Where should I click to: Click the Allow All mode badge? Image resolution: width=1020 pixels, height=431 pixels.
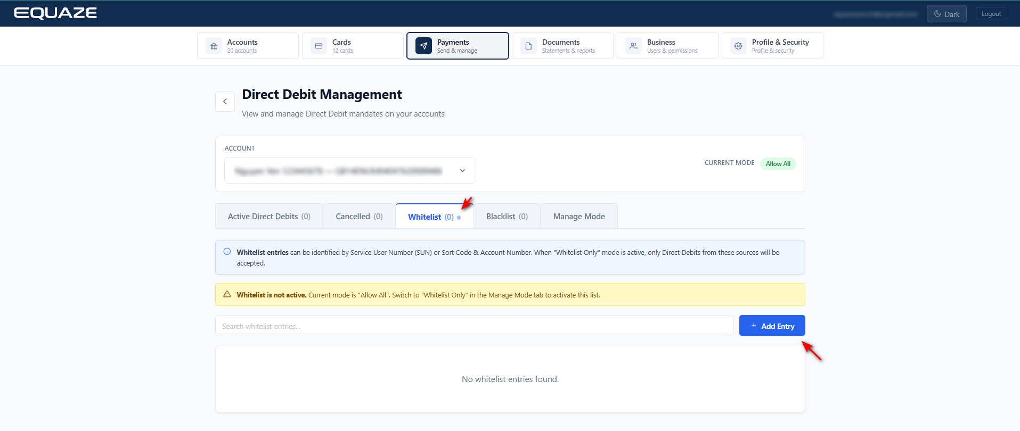[x=778, y=164]
